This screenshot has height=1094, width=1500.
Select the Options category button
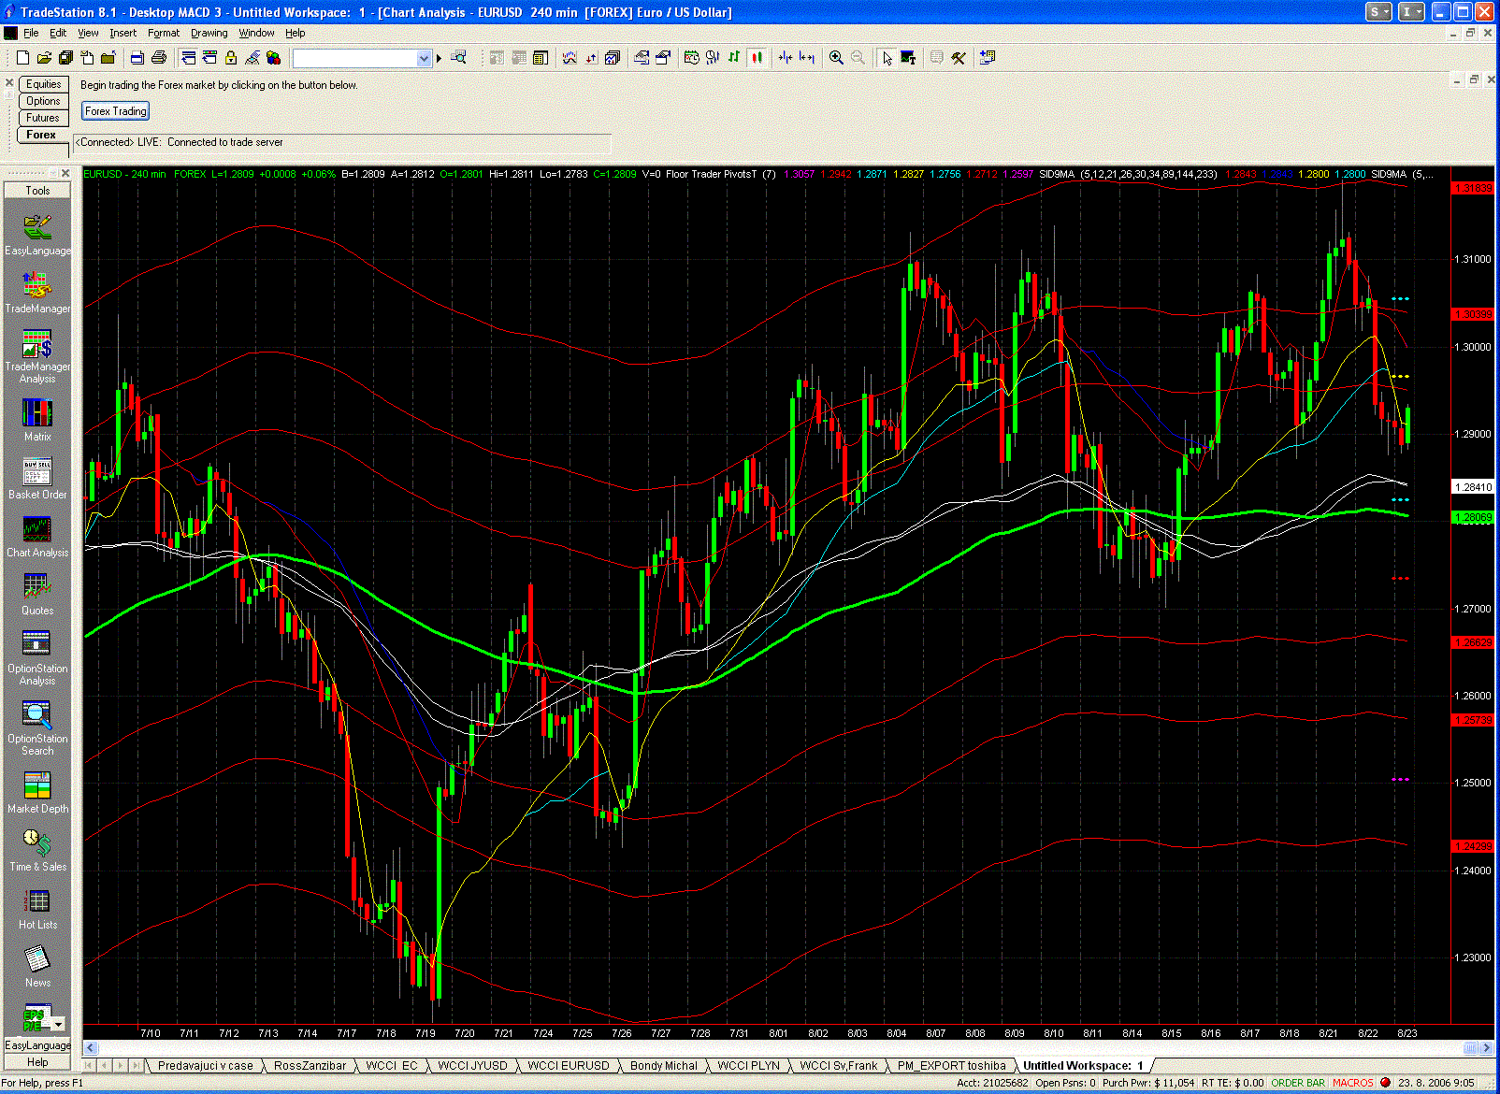[43, 101]
